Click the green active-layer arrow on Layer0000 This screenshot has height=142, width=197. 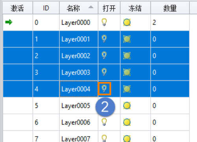pos(9,22)
